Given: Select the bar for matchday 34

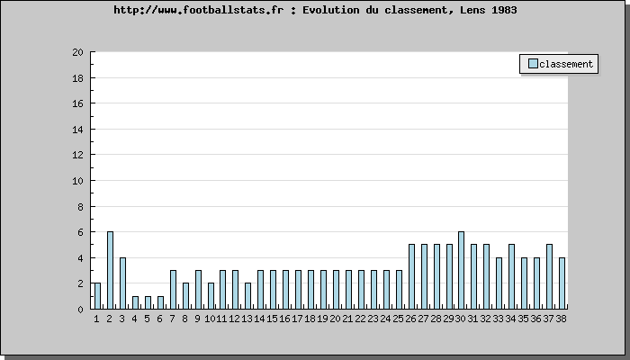Looking at the screenshot, I should 511,276.
